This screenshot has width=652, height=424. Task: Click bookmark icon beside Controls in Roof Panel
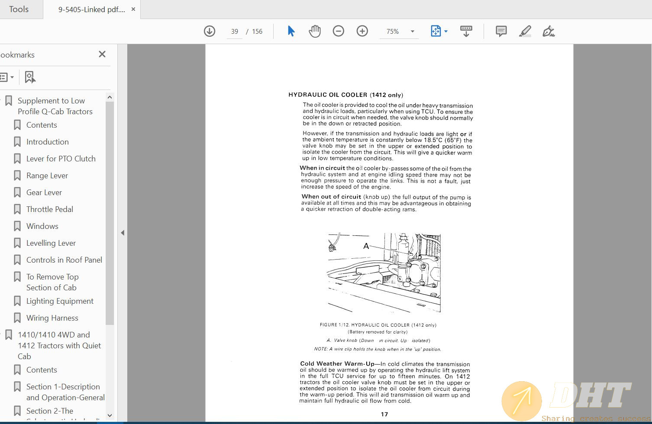click(17, 260)
